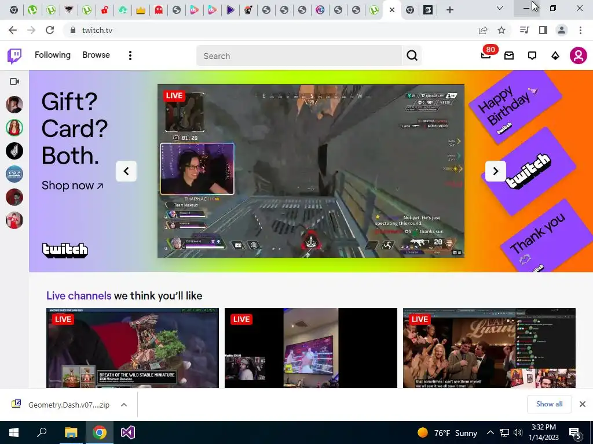Expand followed channels sidebar via camera icon
The height and width of the screenshot is (444, 593).
14,82
